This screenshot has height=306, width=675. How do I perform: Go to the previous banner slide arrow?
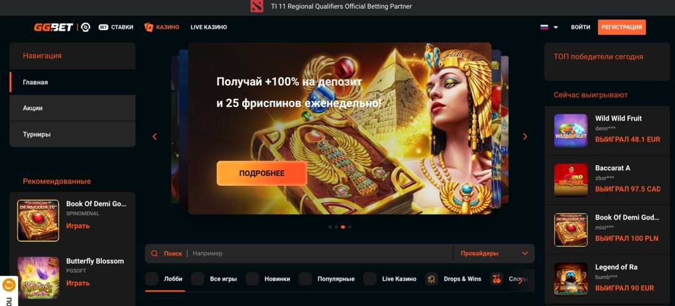point(155,136)
